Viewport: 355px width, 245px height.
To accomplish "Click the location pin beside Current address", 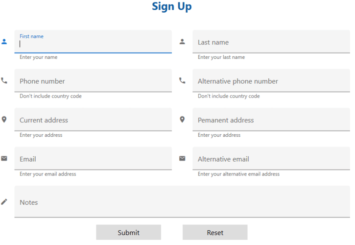I will coord(4,120).
